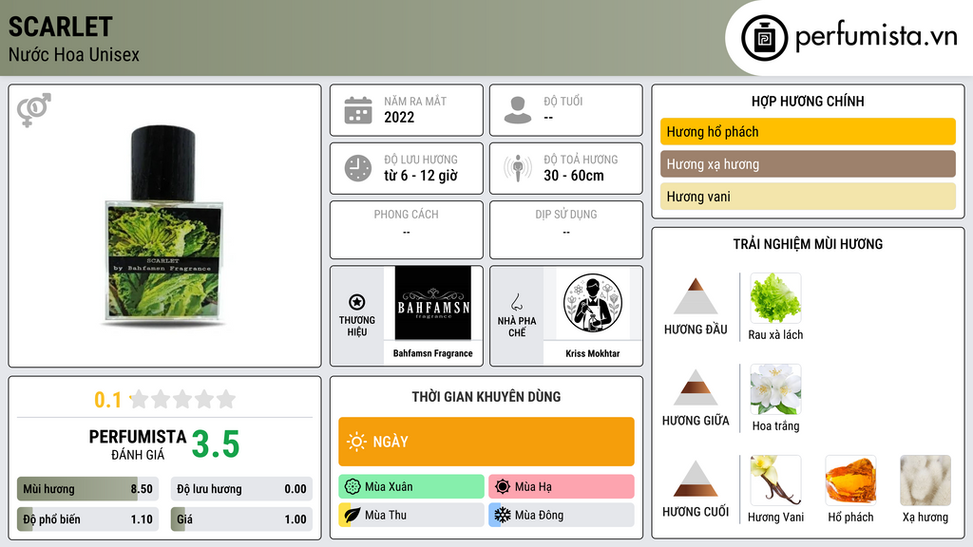Click the sun icon in NGÀY bar
This screenshot has width=973, height=547.
point(356,442)
